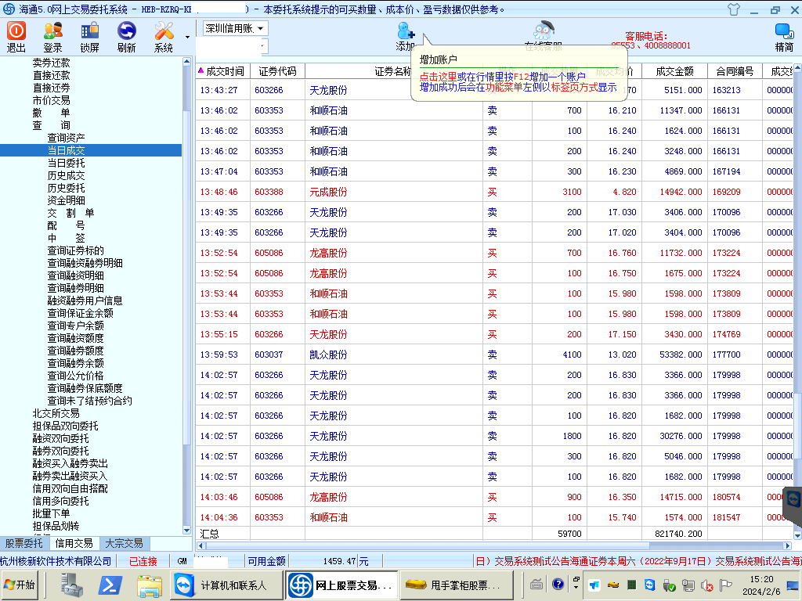Screen dimensions: 802x601
Task: Open the 深圳信用账 account dropdown
Action: point(235,28)
